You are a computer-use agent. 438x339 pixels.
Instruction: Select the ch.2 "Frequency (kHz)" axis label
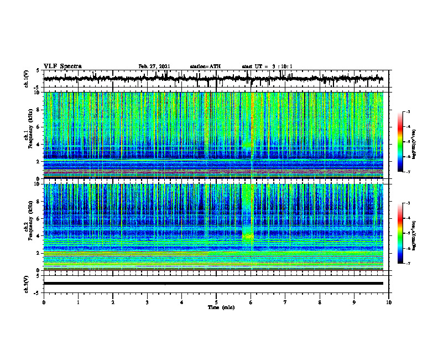pos(30,220)
